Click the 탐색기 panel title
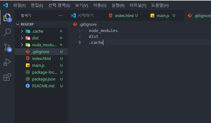 (x=26, y=16)
